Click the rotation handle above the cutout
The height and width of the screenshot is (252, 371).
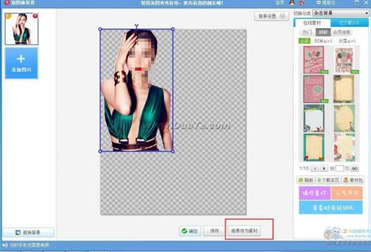click(136, 26)
